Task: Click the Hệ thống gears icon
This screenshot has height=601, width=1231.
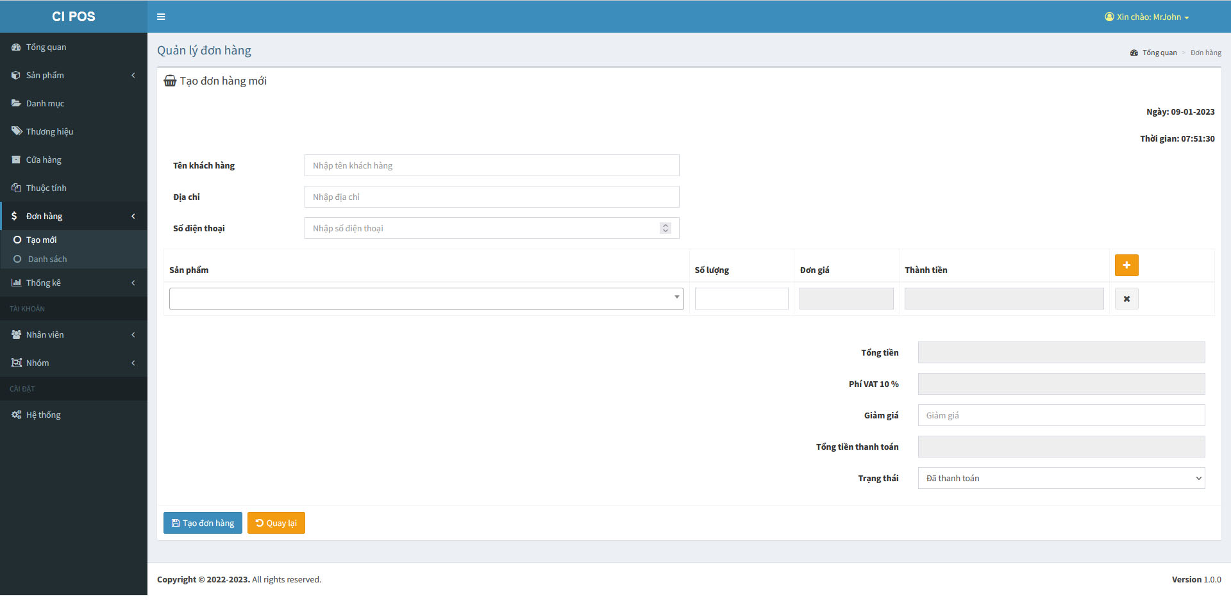Action: (x=15, y=415)
